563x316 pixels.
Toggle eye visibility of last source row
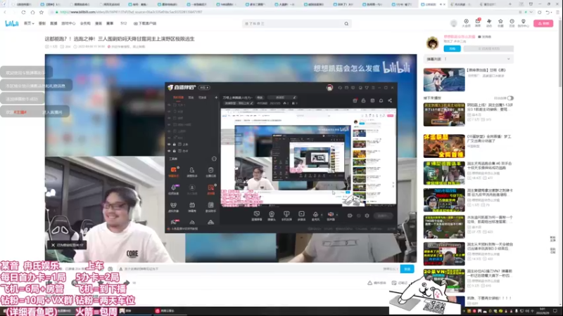pyautogui.click(x=169, y=151)
